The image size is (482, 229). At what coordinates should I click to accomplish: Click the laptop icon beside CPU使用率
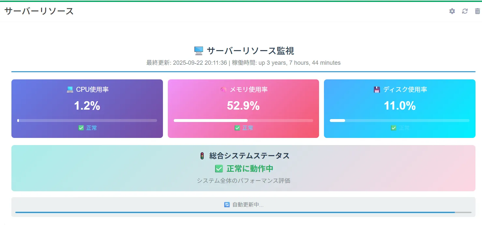click(70, 89)
